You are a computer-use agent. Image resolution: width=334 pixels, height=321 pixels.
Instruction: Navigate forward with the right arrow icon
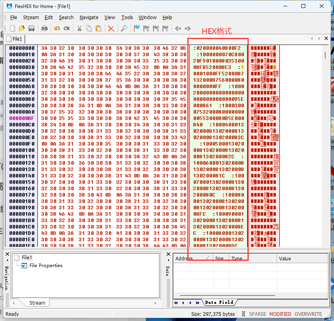(x=188, y=28)
